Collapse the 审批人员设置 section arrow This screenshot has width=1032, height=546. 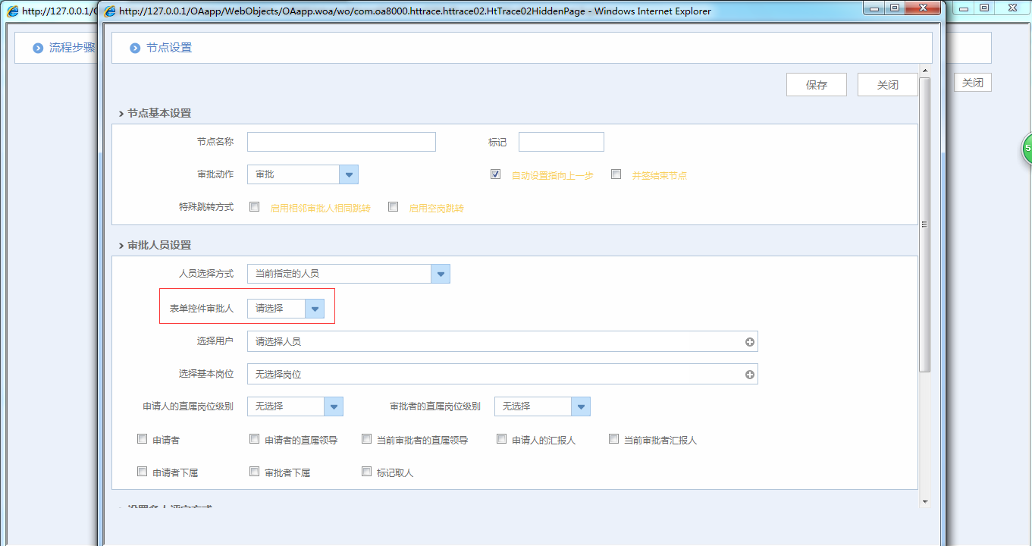[121, 246]
